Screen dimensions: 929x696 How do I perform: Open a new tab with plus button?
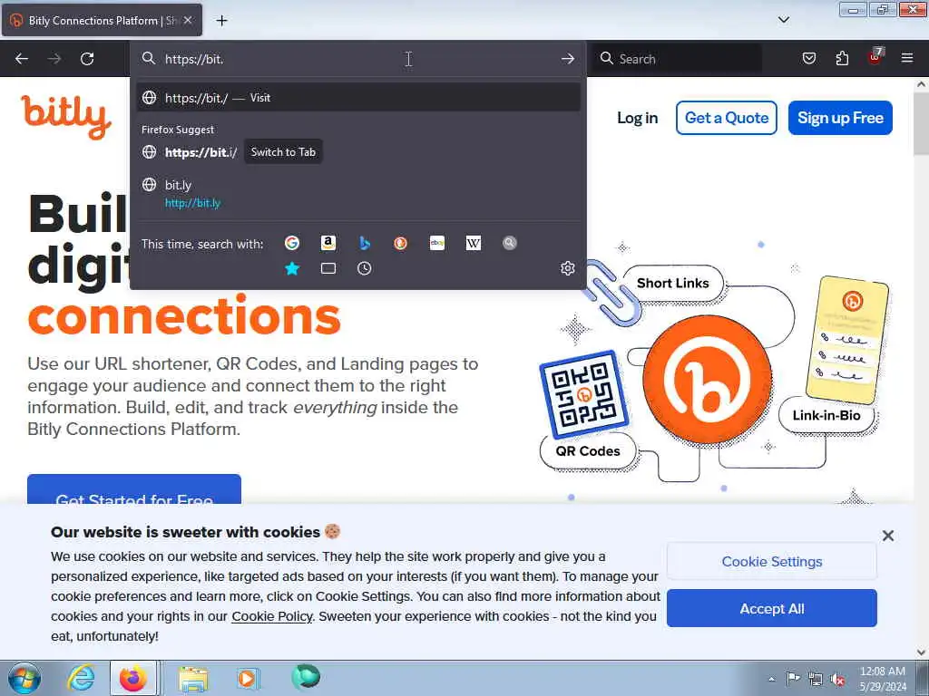pyautogui.click(x=221, y=21)
